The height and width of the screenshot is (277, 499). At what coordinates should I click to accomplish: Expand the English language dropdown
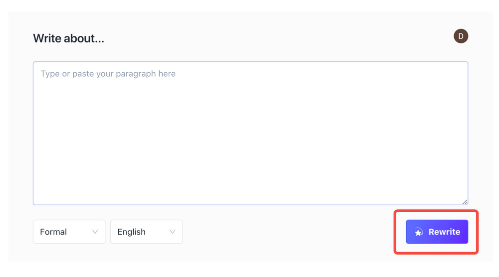click(146, 232)
